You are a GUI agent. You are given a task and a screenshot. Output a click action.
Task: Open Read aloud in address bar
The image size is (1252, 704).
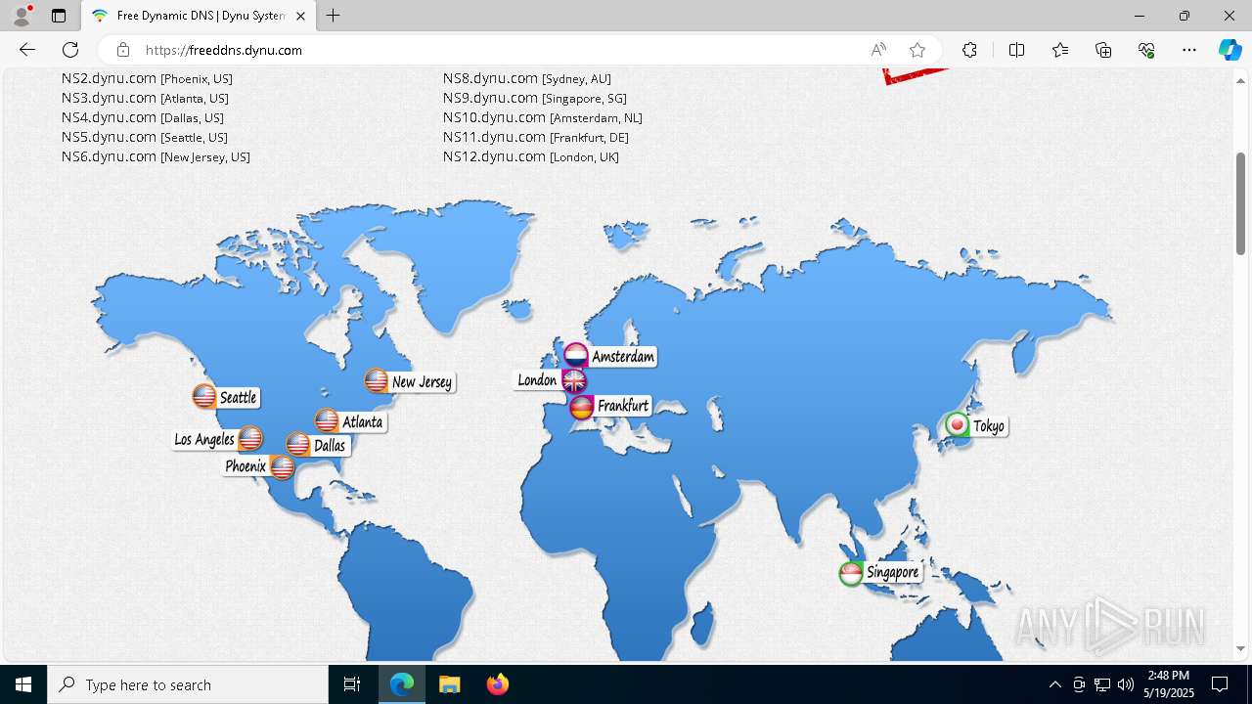[878, 50]
